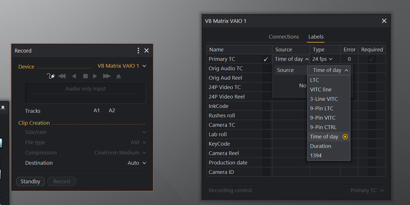Viewport: 410px width, 205px height.
Task: Enable the InkCode checkbox
Action: point(266,106)
